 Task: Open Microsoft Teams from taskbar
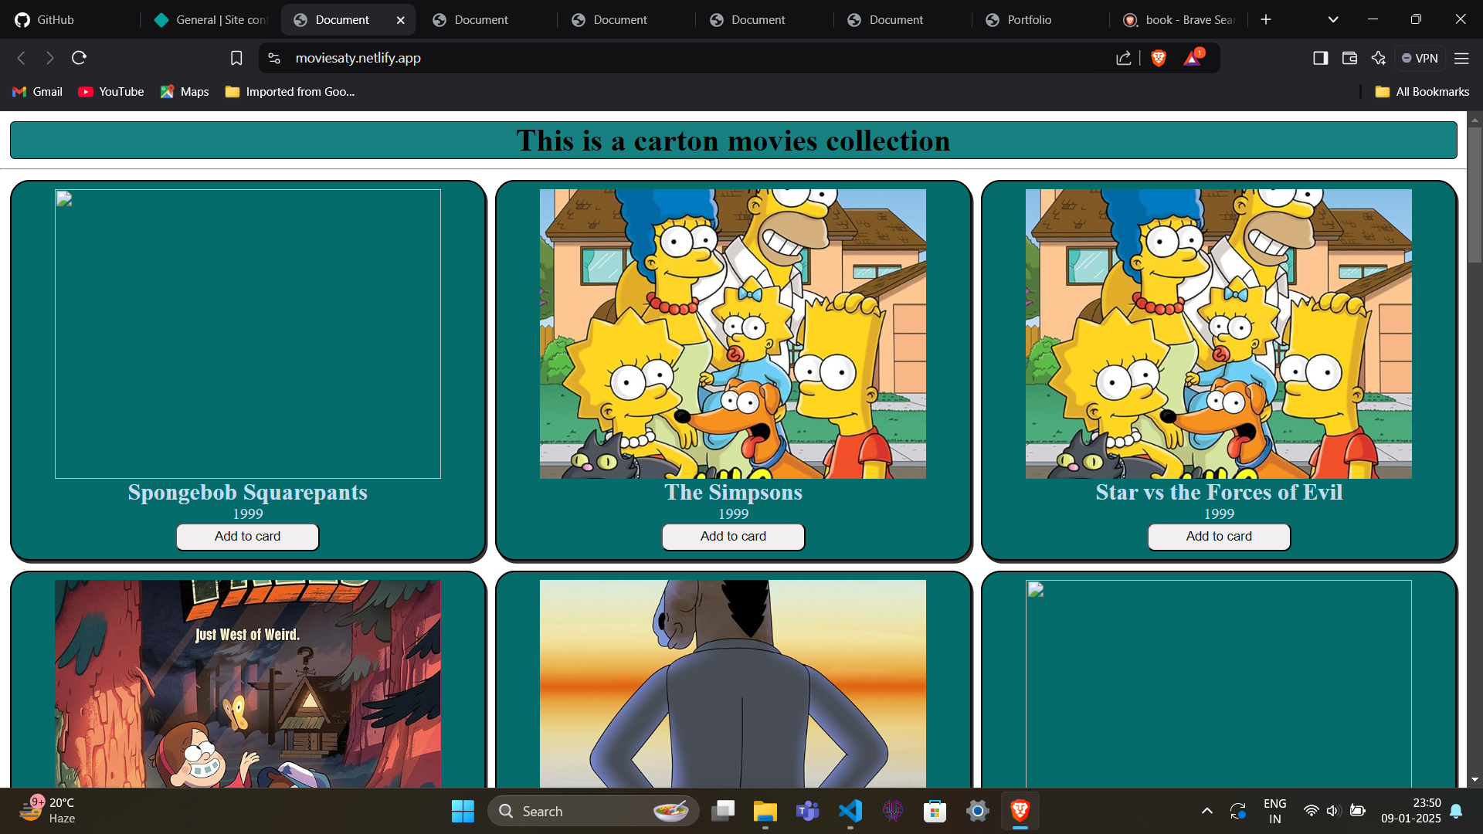pos(808,811)
